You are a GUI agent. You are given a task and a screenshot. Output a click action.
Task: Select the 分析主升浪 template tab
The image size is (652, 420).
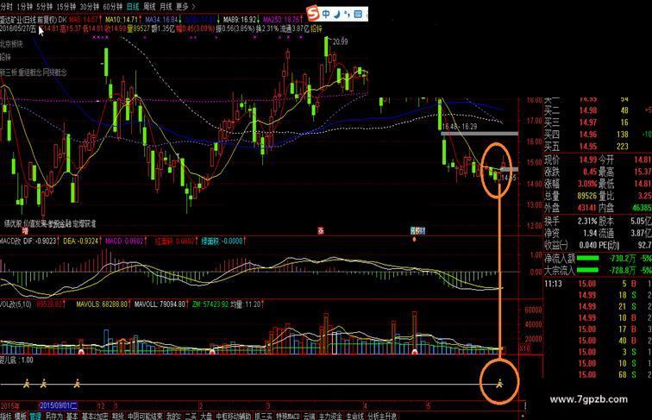pyautogui.click(x=382, y=416)
